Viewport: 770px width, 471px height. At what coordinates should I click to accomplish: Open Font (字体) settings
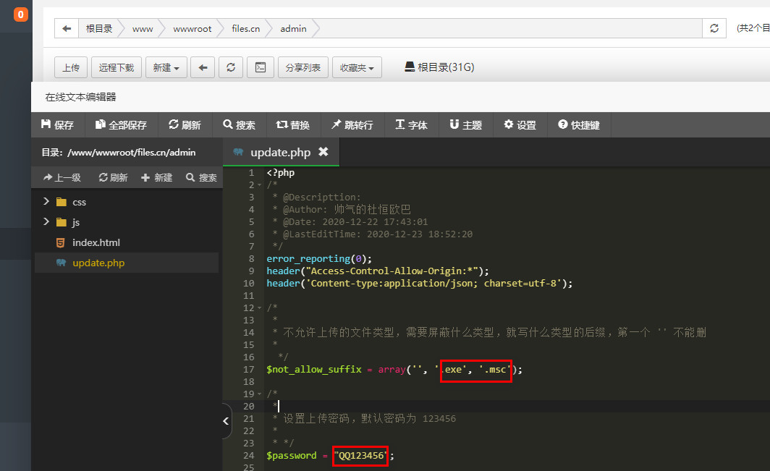(412, 124)
